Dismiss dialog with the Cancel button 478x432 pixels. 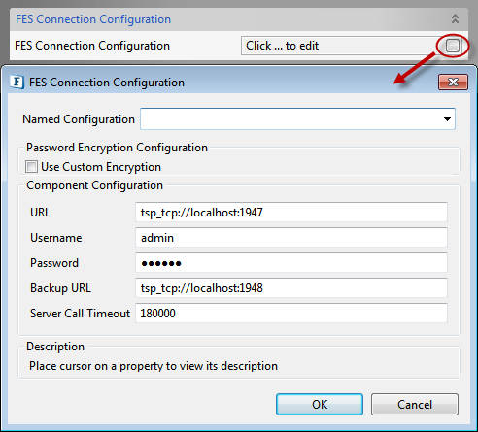[415, 404]
